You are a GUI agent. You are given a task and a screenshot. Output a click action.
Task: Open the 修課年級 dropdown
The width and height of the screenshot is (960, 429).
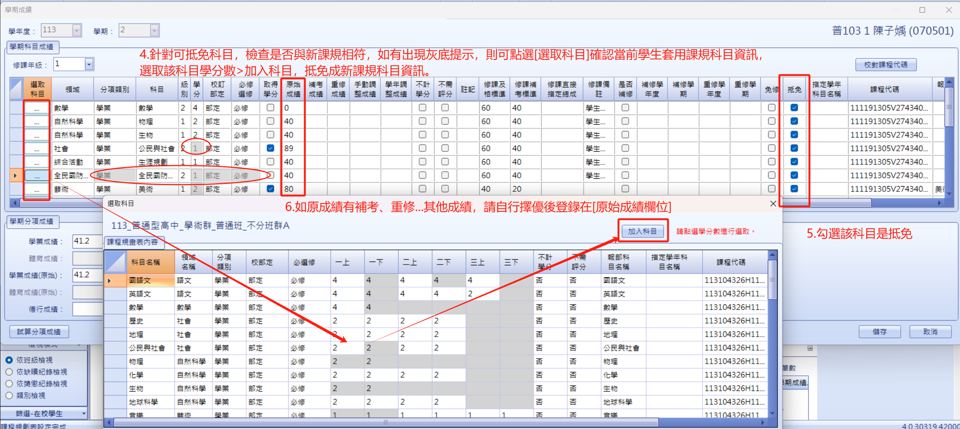click(x=89, y=64)
